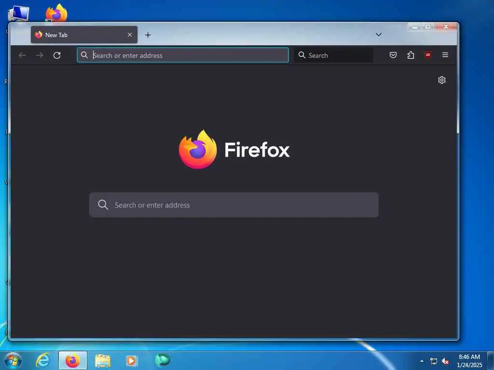Click the uBlock Origin shield icon
494x370 pixels.
pyautogui.click(x=428, y=55)
